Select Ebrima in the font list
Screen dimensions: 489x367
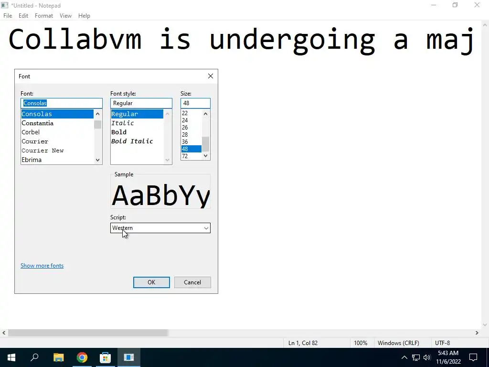[x=57, y=160]
